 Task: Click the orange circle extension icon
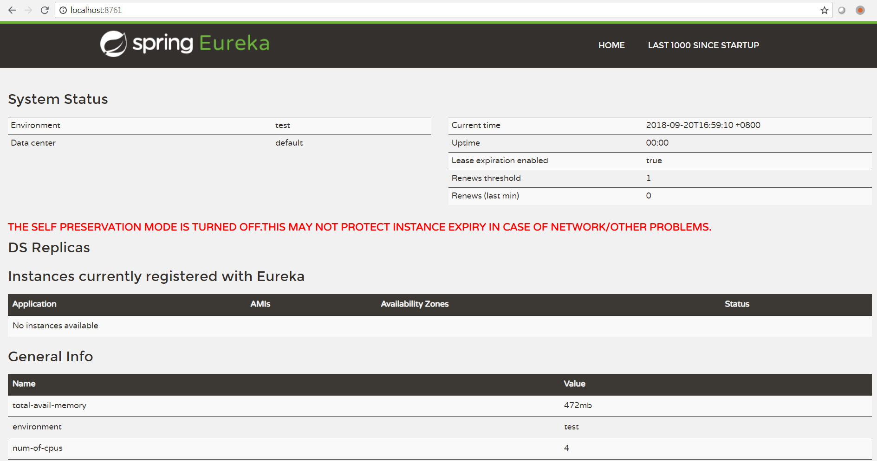[x=860, y=10]
